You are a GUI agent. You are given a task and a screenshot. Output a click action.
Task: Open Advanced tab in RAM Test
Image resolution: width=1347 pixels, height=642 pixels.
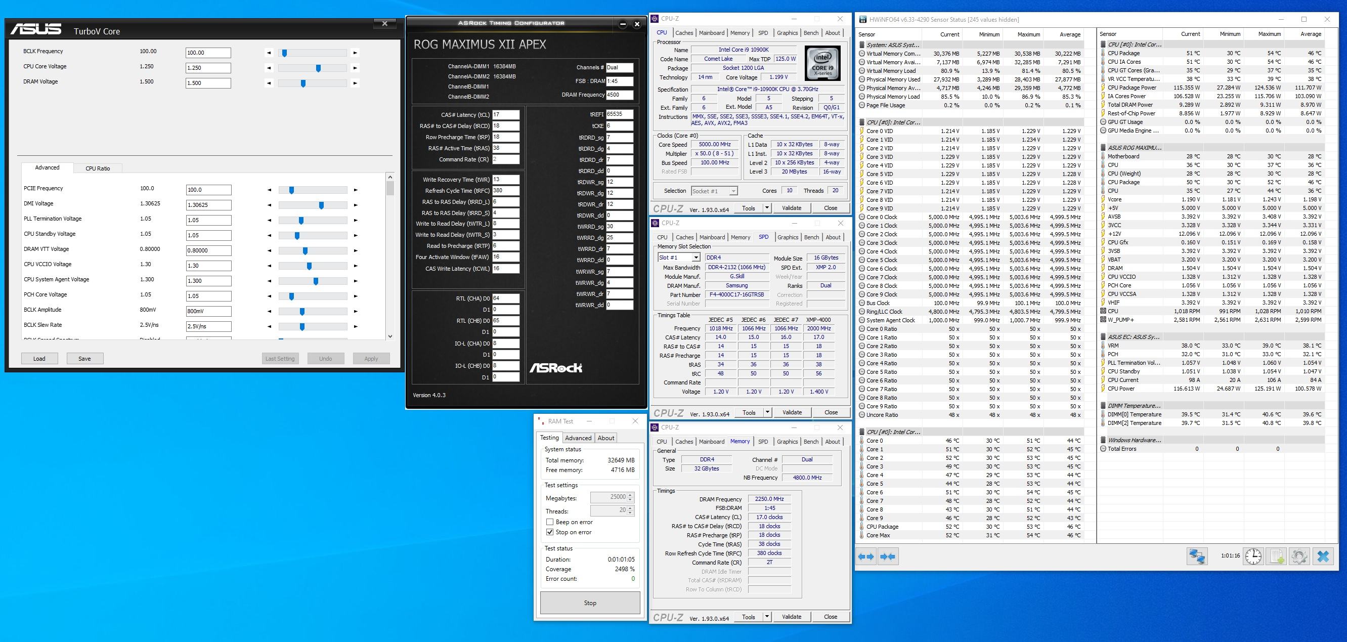[578, 438]
